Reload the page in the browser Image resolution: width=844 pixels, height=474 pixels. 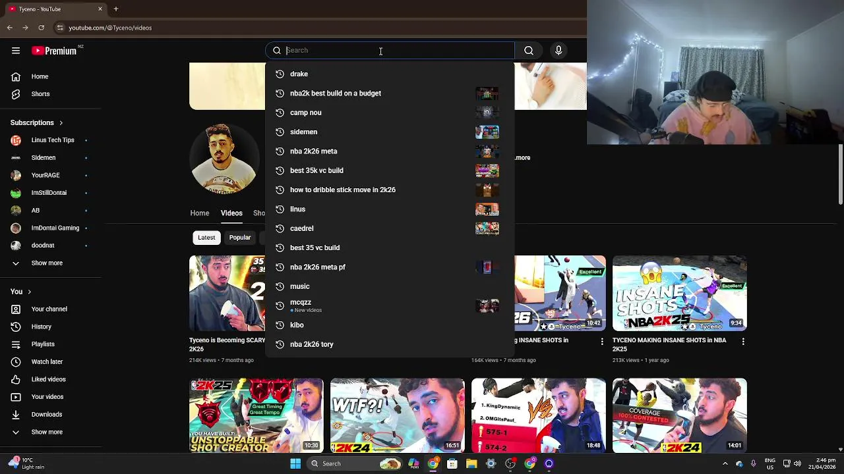pyautogui.click(x=42, y=28)
